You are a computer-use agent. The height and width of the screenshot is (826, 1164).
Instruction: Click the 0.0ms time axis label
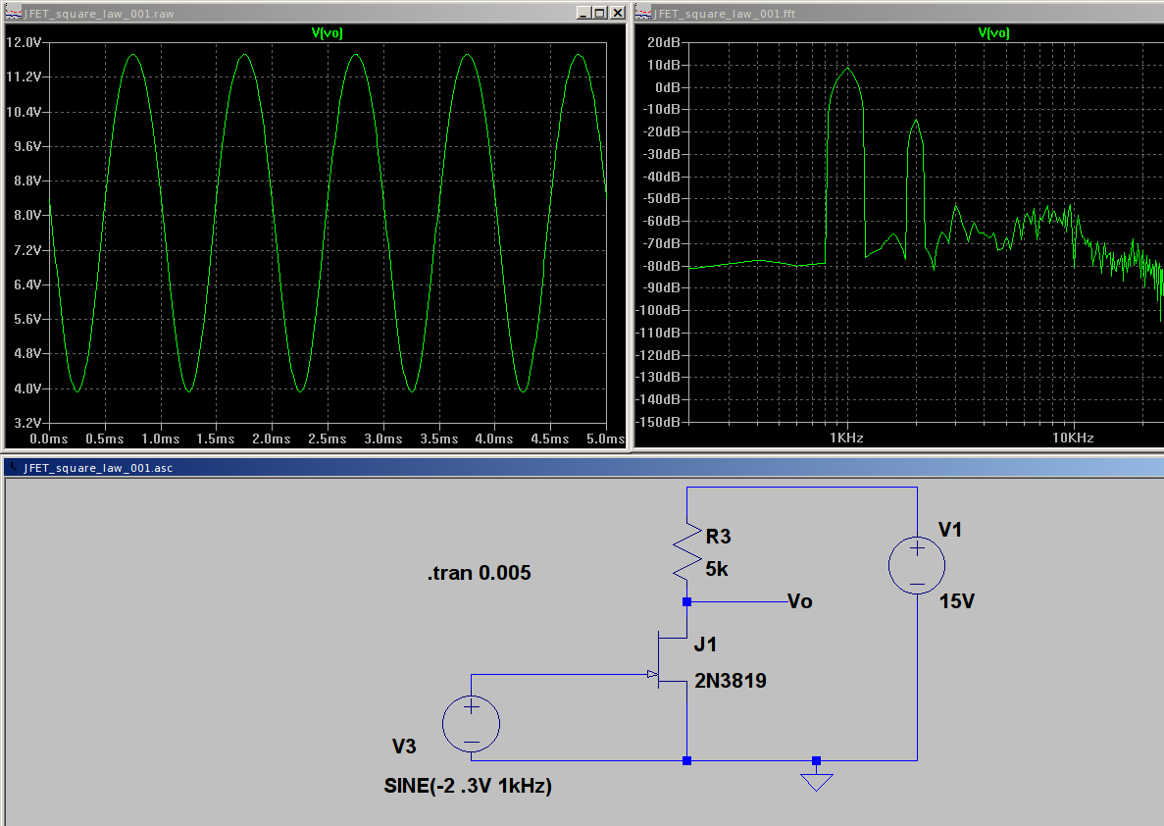(x=49, y=439)
